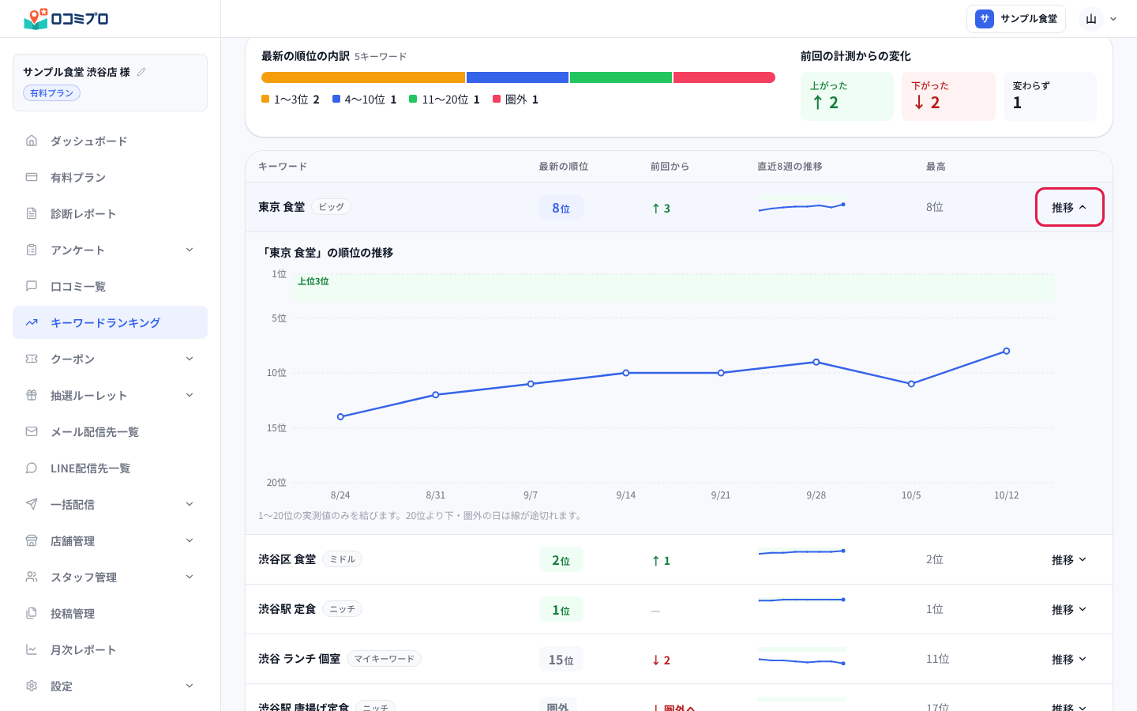The image size is (1137, 711).
Task: Click the edit pencil next to サンプル食堂 渋谷店
Action: 141,72
